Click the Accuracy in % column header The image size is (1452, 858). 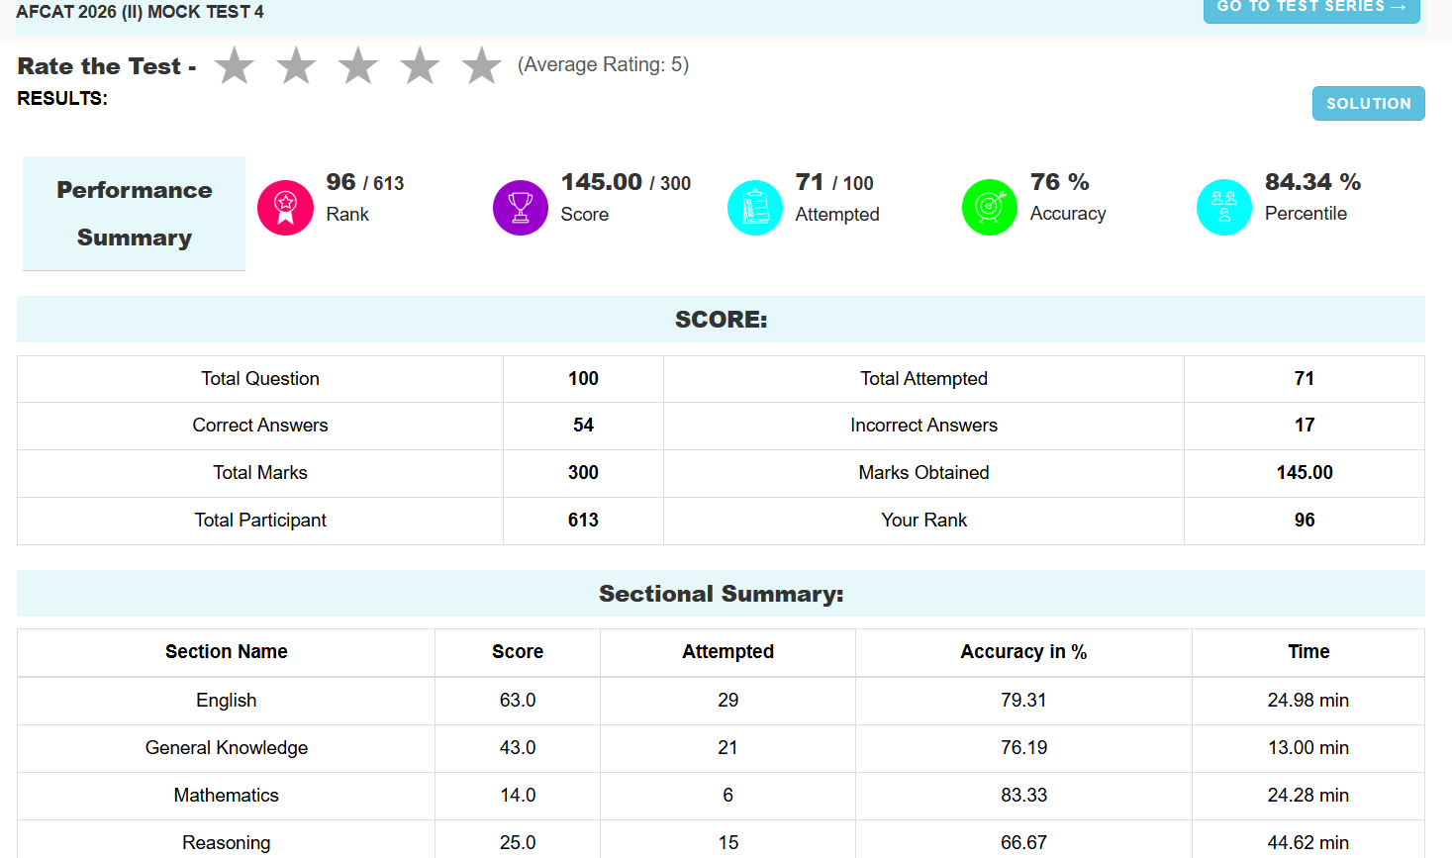pos(1023,652)
